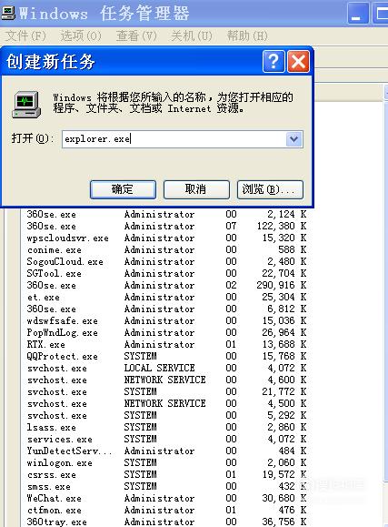Screen dimensions: 388x527
Task: Click the 19,572 K memory value
Action: 284,474
